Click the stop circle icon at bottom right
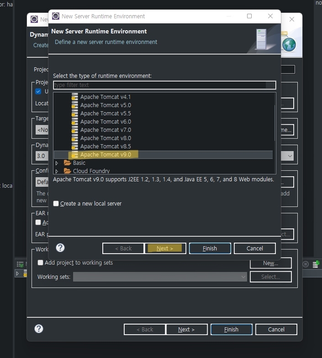 pyautogui.click(x=306, y=264)
